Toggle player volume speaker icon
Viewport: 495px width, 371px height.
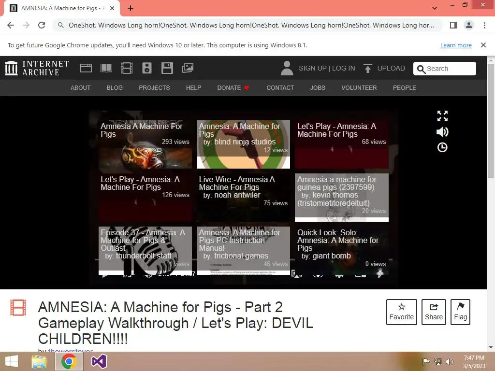442,131
